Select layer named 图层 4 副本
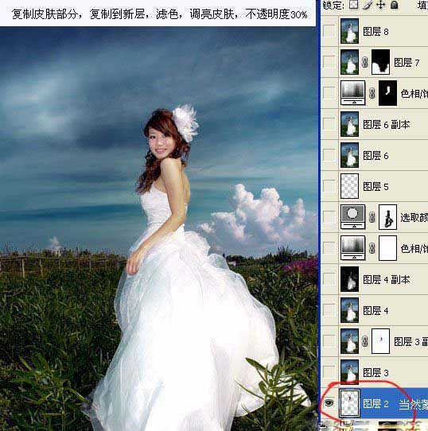Image resolution: width=428 pixels, height=431 pixels. (x=386, y=280)
